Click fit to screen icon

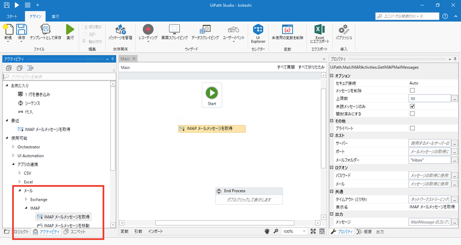click(x=313, y=232)
